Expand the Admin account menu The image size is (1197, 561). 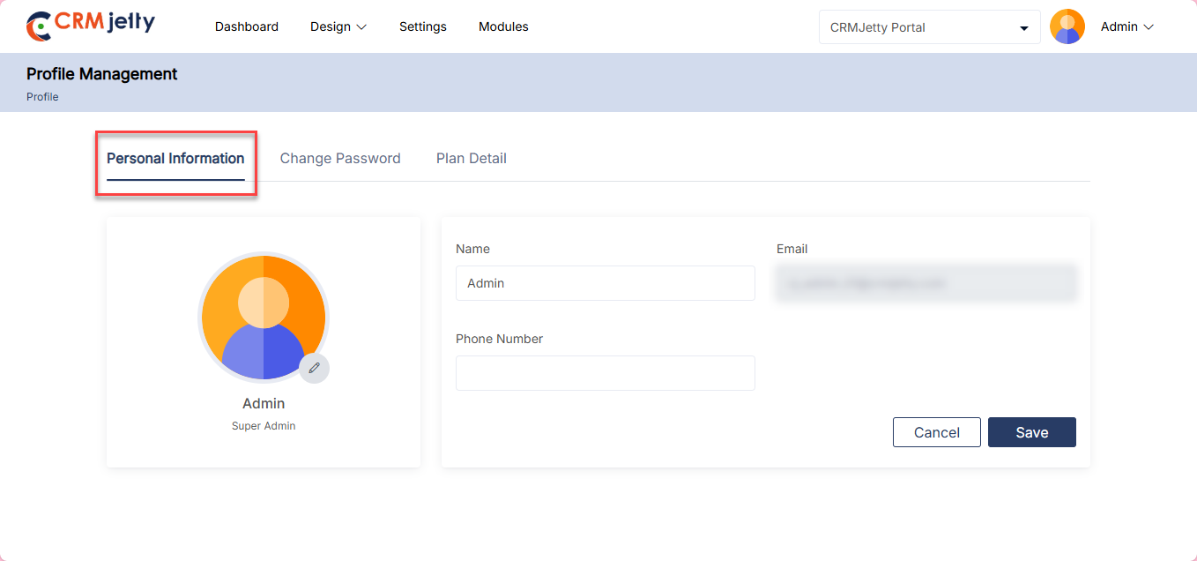[x=1126, y=26]
